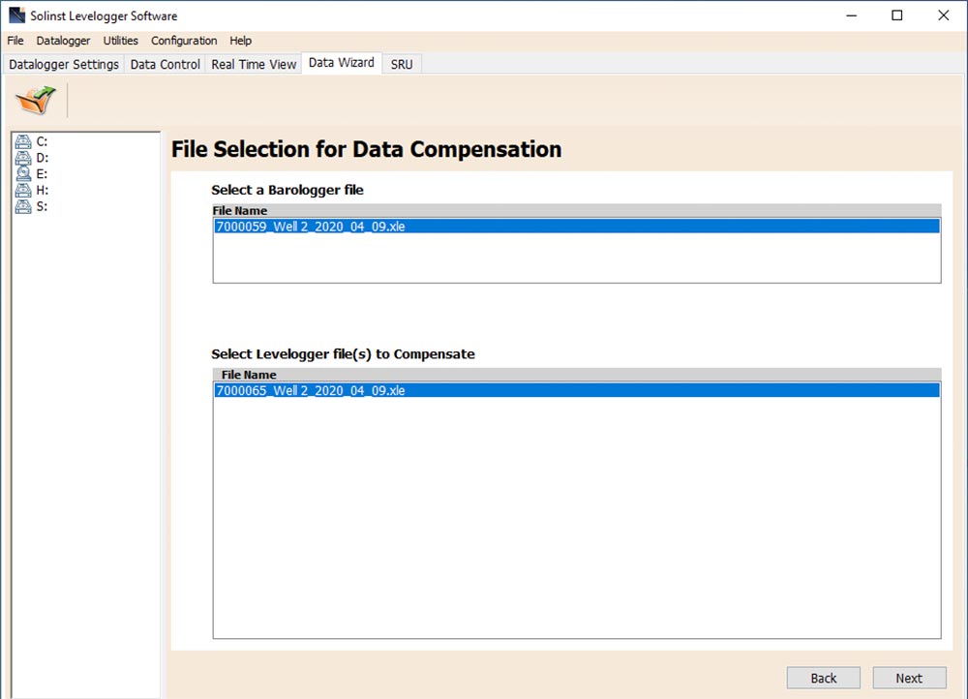Expand the H: drive node in the file tree
968x699 pixels.
tap(21, 190)
